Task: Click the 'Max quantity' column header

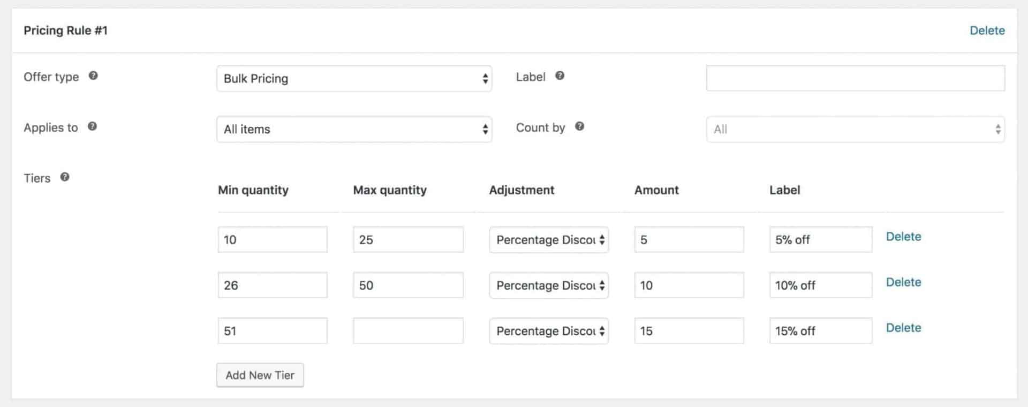Action: click(x=390, y=190)
